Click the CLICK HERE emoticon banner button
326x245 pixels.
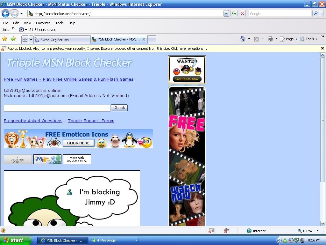pyautogui.click(x=78, y=143)
